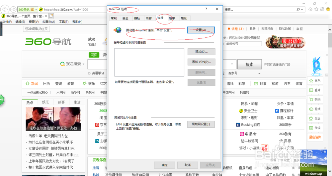Open the 唯品会 link
Image resolution: width=332 pixels, height=176 pixels.
248,134
